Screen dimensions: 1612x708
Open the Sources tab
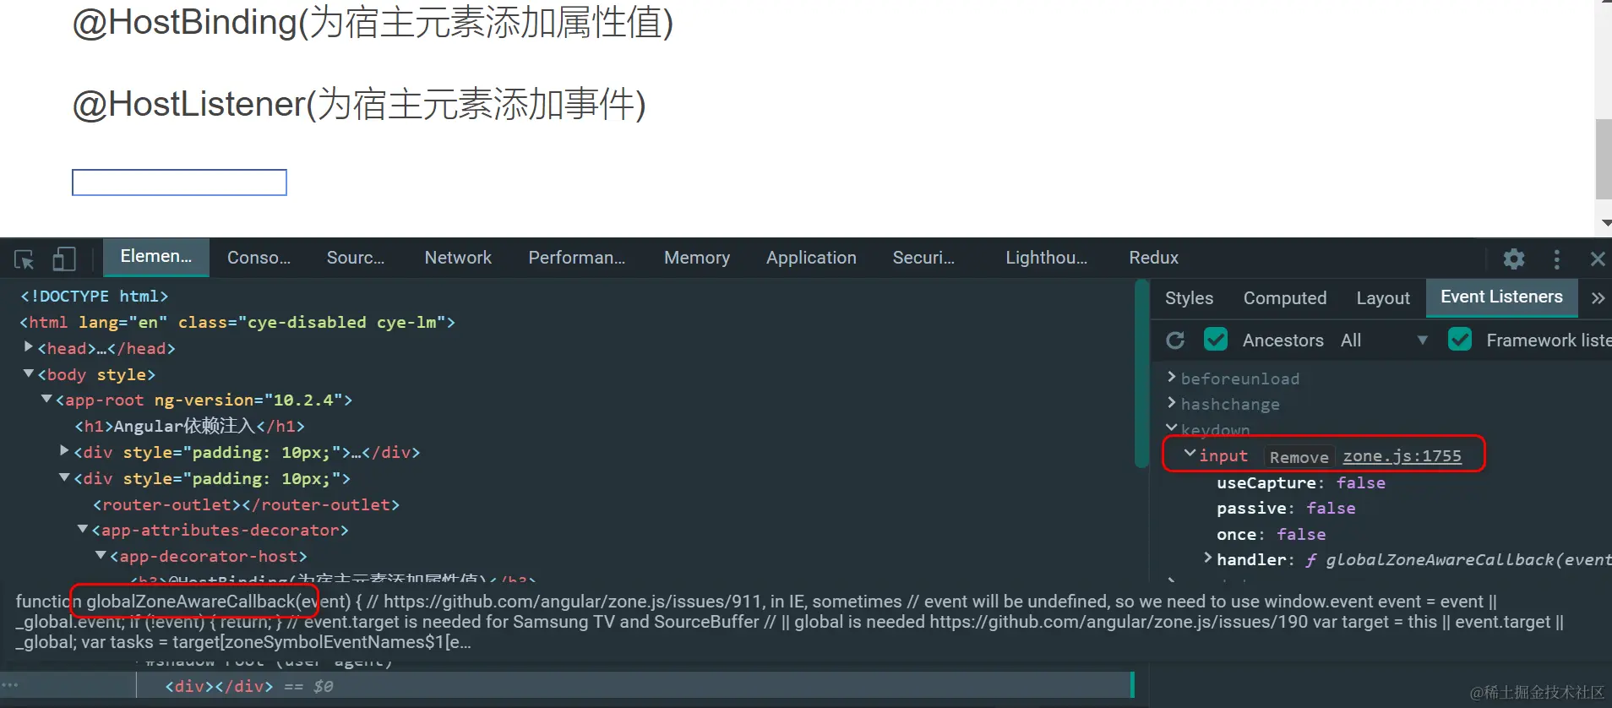pos(356,258)
